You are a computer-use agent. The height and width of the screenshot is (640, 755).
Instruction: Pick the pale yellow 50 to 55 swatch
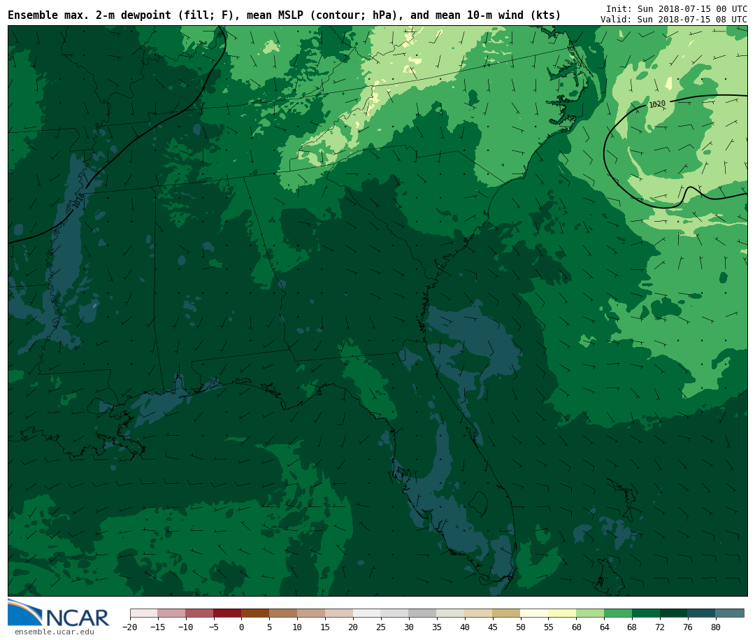click(x=534, y=613)
